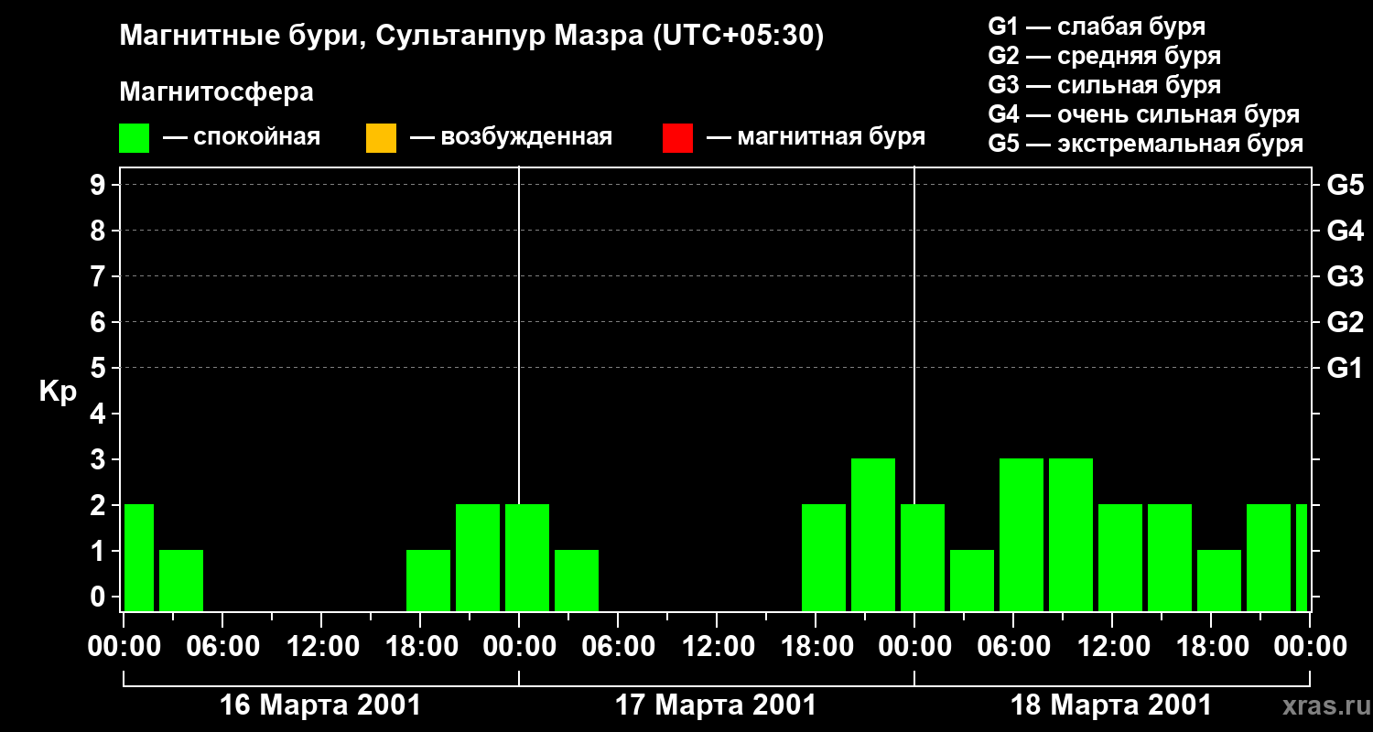Click 'G5 — экстремальная буря' in the storm key
Screen dimensions: 1373x732
(1146, 144)
